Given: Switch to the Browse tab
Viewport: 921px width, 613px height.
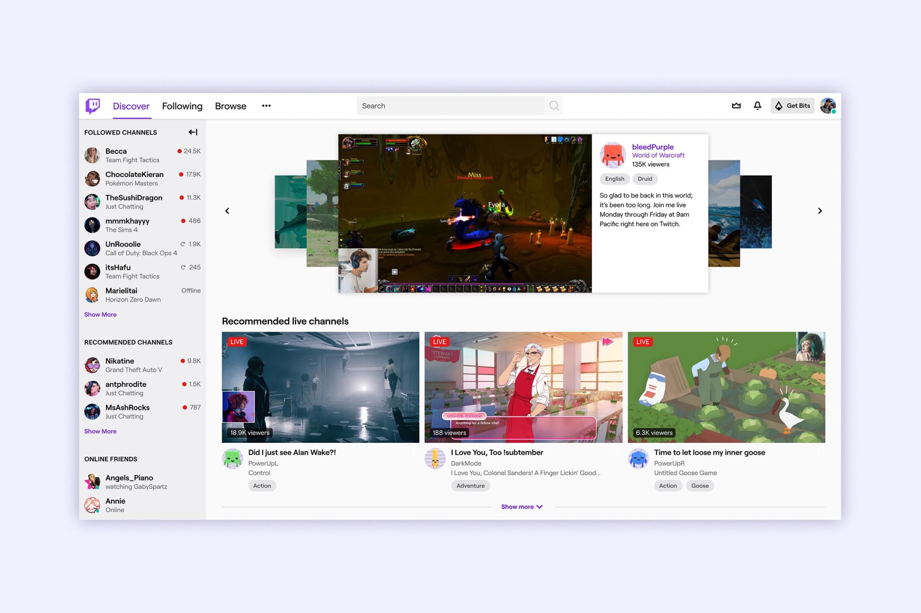Looking at the screenshot, I should [230, 106].
